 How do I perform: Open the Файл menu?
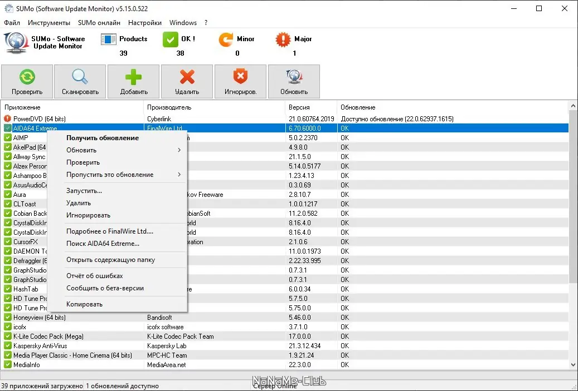coord(12,23)
